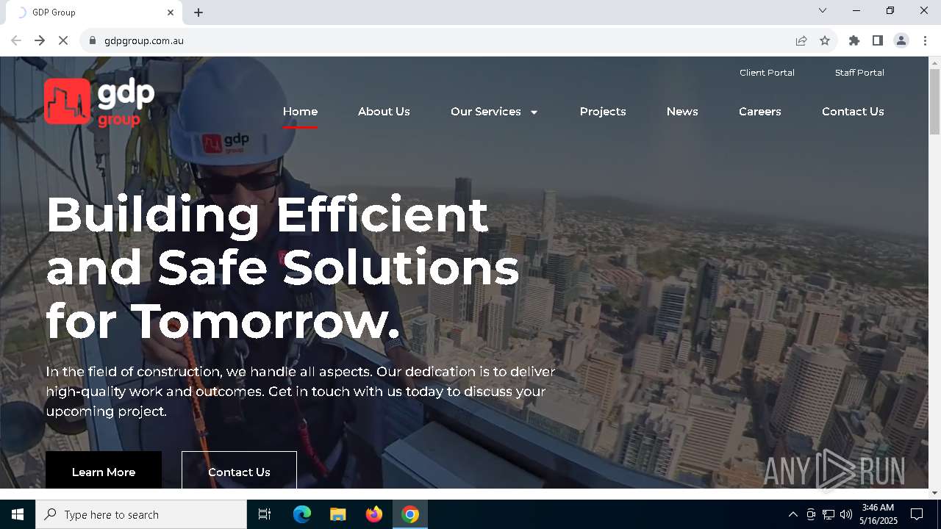
Task: Open File Explorer from taskbar
Action: tap(338, 514)
